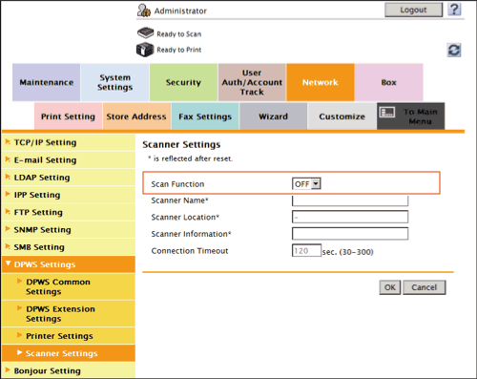
Task: Switch to System Settings tab
Action: pos(114,82)
